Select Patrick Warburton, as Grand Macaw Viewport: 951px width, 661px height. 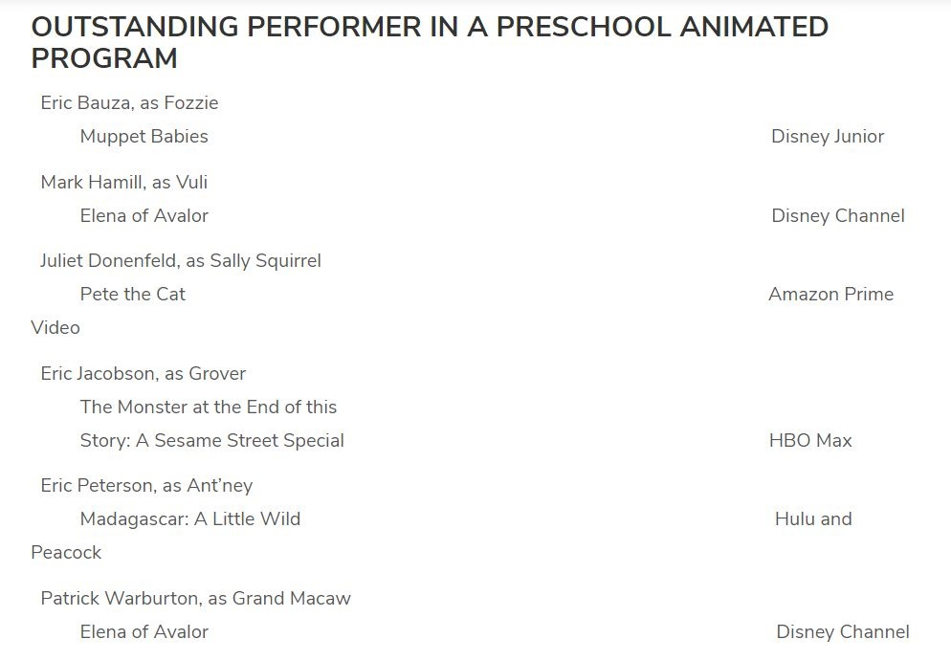[x=195, y=598]
